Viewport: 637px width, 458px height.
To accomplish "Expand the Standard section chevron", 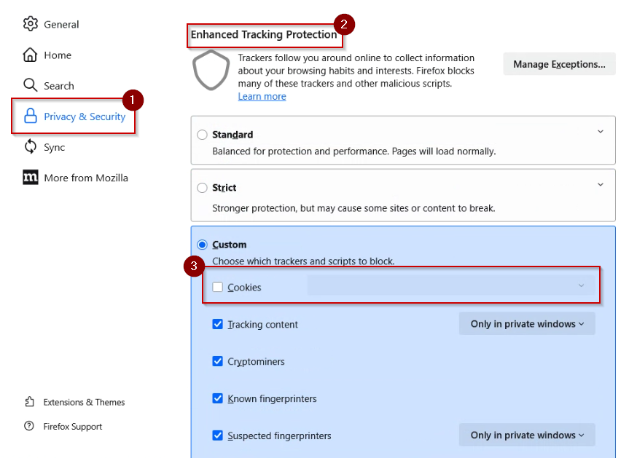I will pyautogui.click(x=601, y=132).
